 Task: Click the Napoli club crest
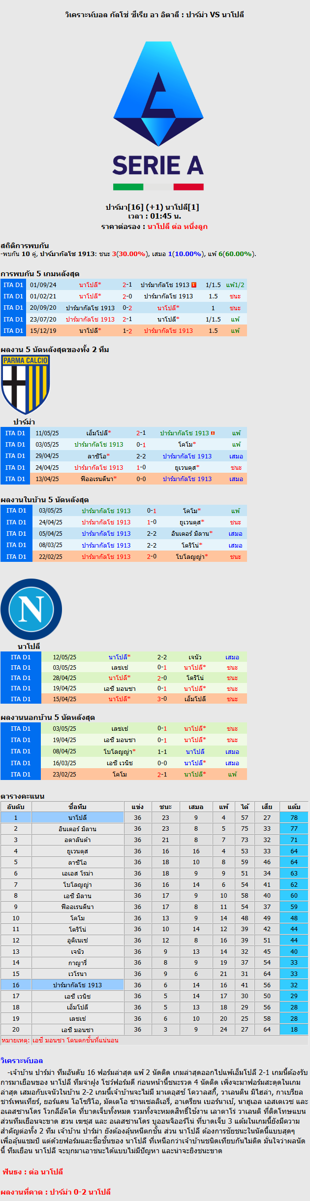(31, 610)
